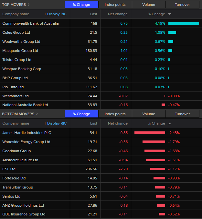Screen dimensions: 202x219
Task: Click the -1.79% change value
Action: coord(174,142)
